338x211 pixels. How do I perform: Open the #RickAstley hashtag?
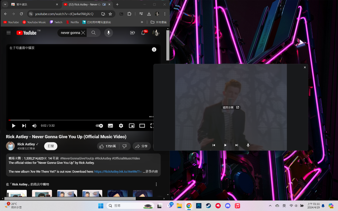click(103, 159)
